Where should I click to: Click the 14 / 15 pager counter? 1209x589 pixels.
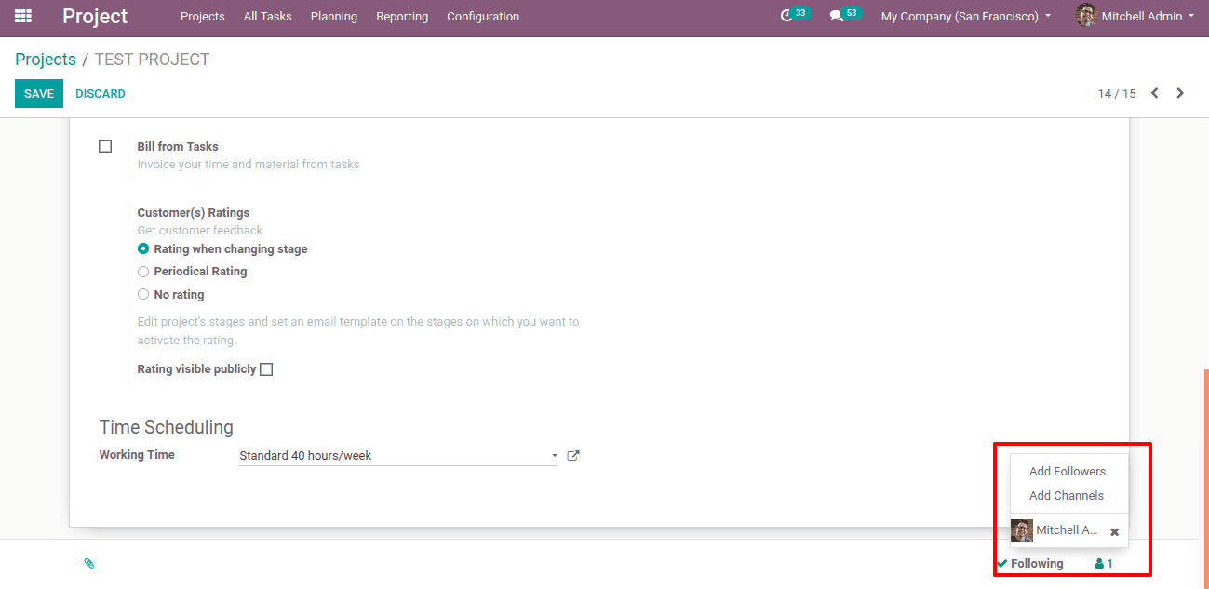pos(1117,93)
